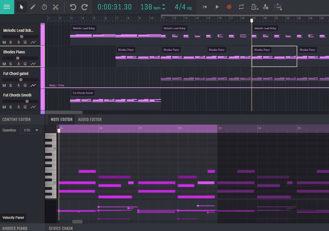Click the note editor playhead marker
Viewport: 329px width, 231px height.
click(59, 131)
